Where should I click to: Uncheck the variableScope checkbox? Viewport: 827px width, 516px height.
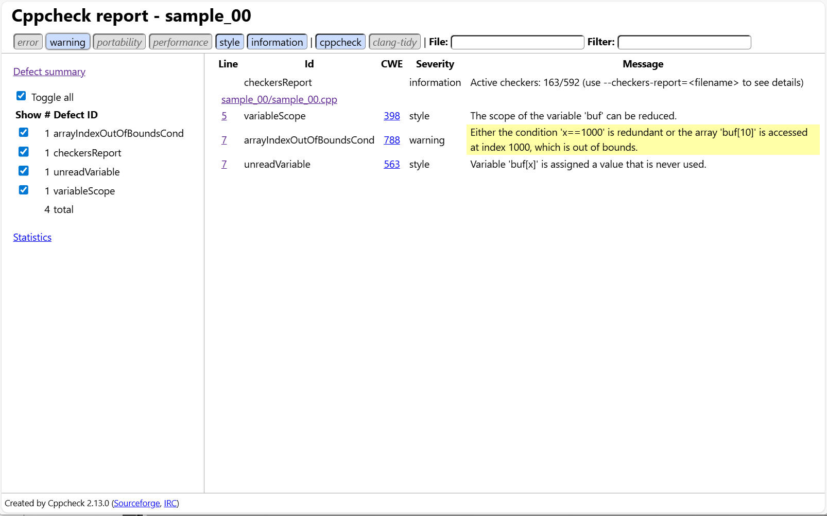click(x=24, y=190)
